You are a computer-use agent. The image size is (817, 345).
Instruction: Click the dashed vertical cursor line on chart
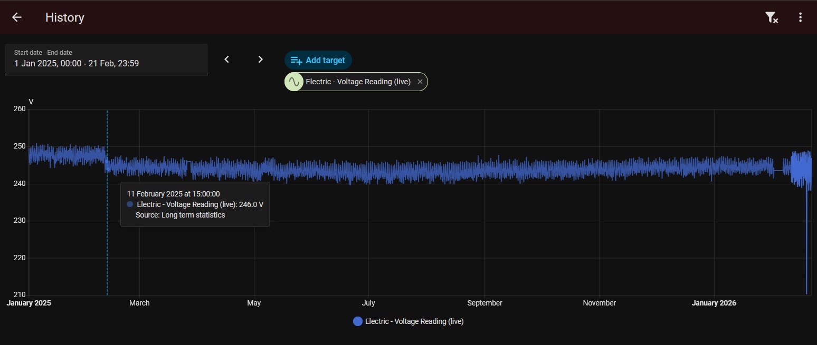[107, 253]
